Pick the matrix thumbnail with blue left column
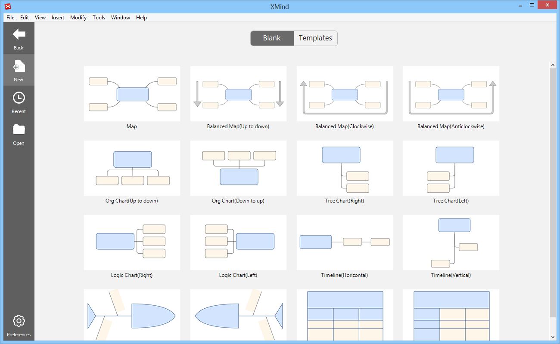The image size is (560, 344). pyautogui.click(x=451, y=315)
